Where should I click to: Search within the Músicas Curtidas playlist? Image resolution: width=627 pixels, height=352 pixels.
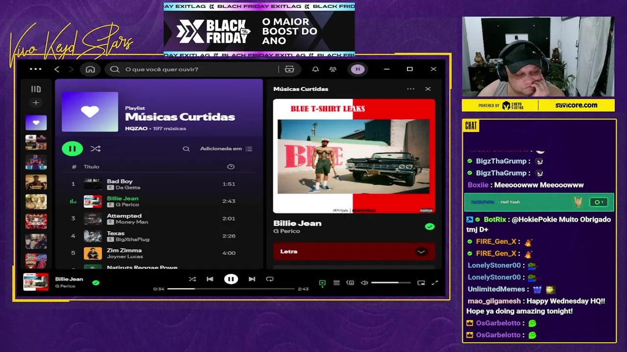tap(186, 149)
